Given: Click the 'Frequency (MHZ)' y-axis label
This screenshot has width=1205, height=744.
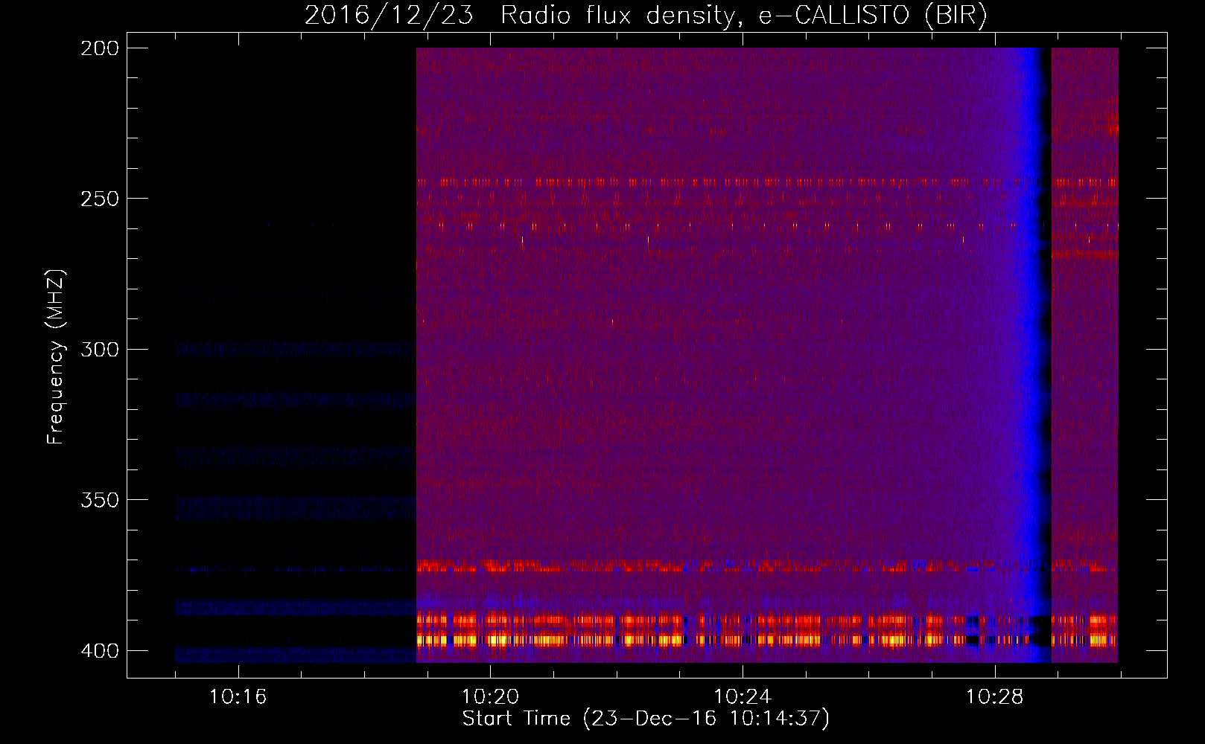Looking at the screenshot, I should pyautogui.click(x=56, y=356).
